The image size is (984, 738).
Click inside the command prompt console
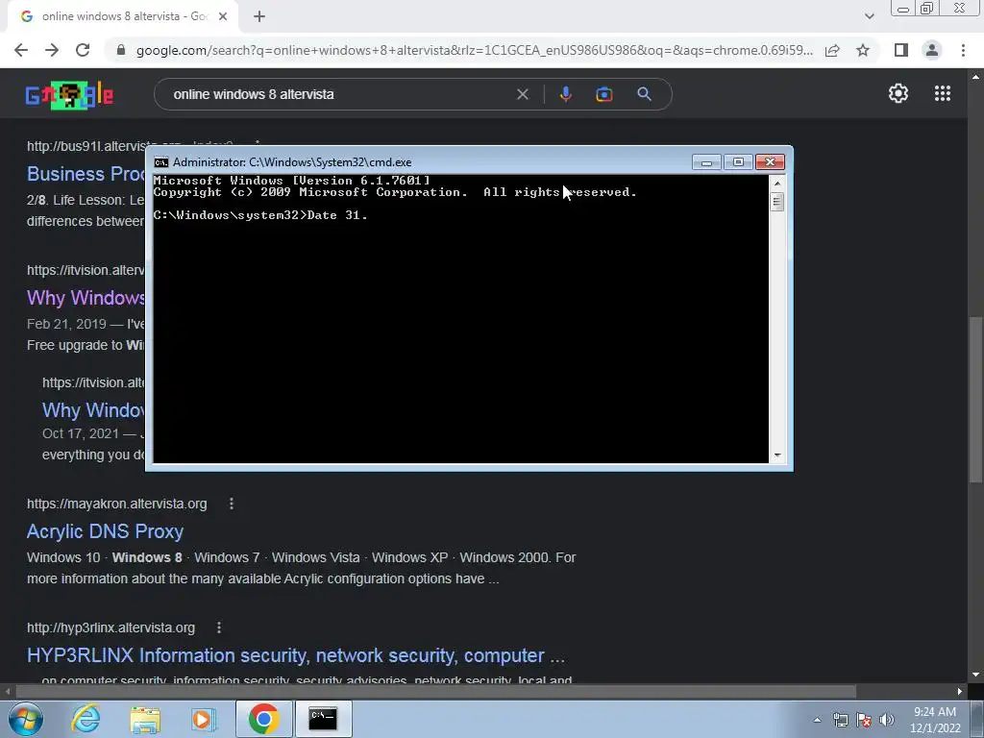click(460, 319)
